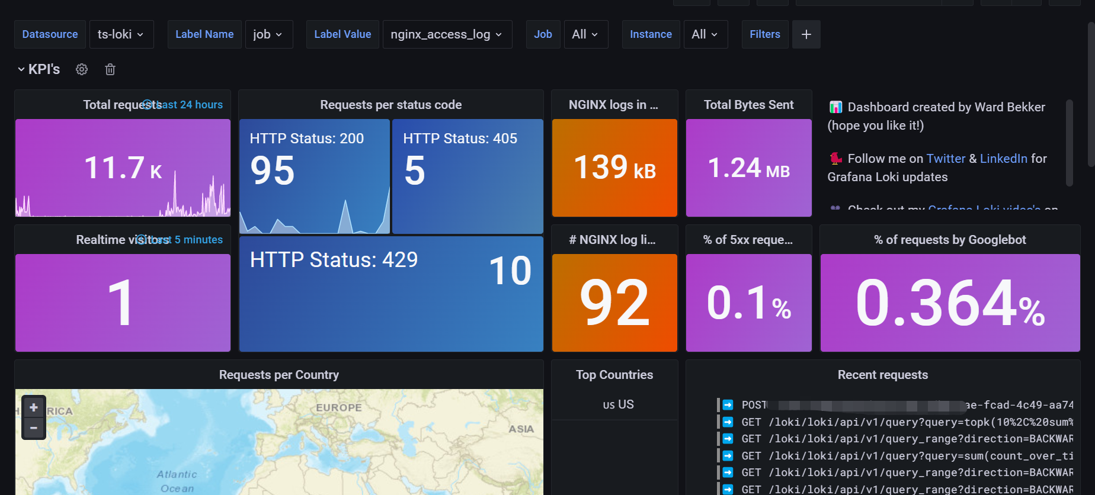This screenshot has width=1095, height=495.
Task: Open the Datasource ts-loki dropdown
Action: point(121,34)
